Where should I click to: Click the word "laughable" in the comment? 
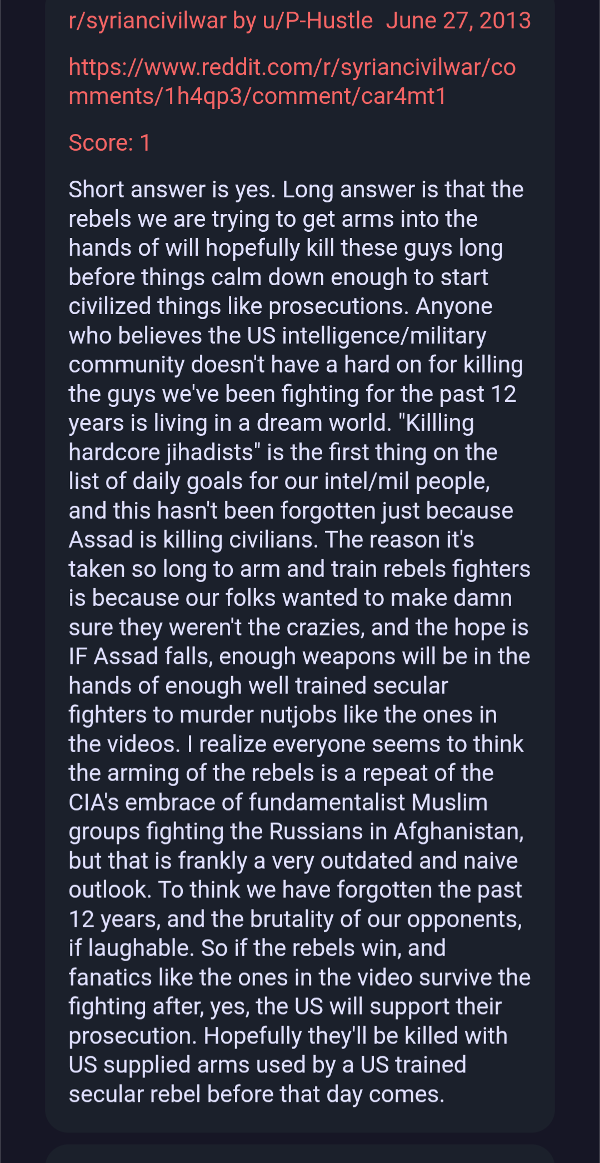coord(141,948)
